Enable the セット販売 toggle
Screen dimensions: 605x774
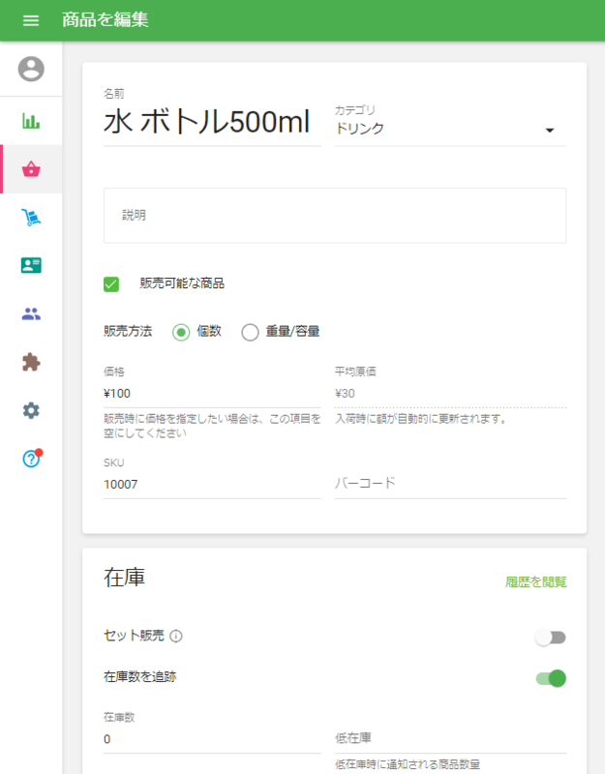[551, 638]
